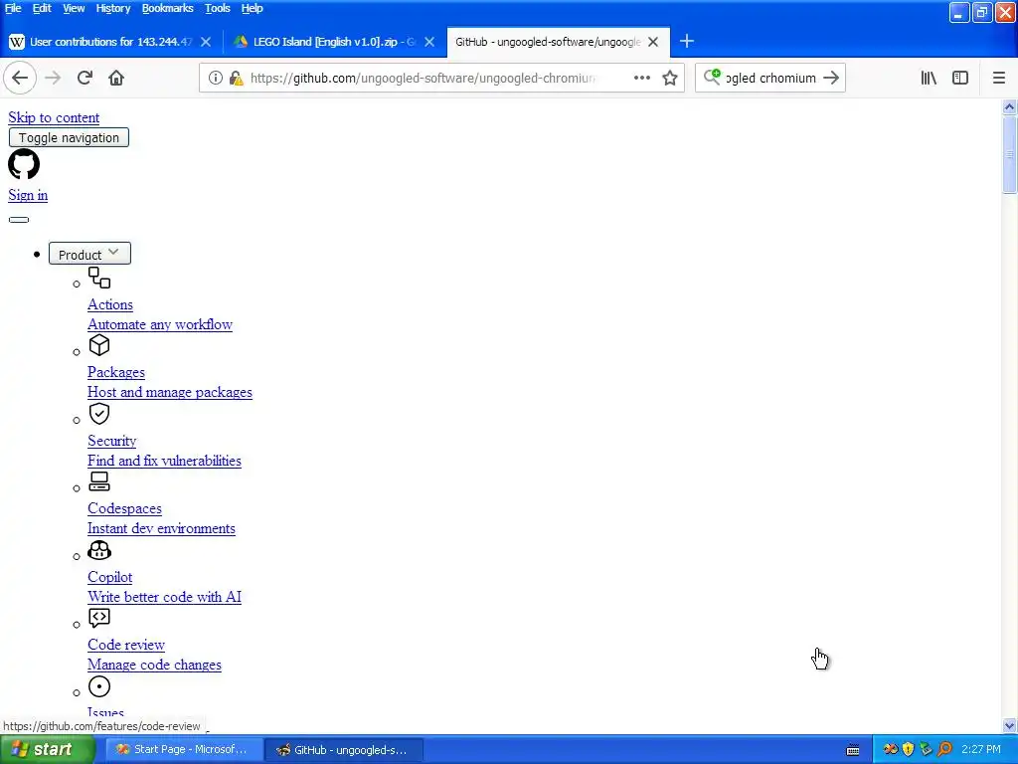Open the Codespaces link
This screenshot has width=1018, height=764.
pos(124,508)
